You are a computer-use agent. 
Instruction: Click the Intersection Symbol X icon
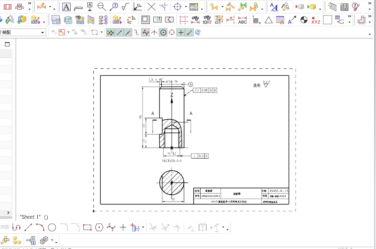click(151, 7)
